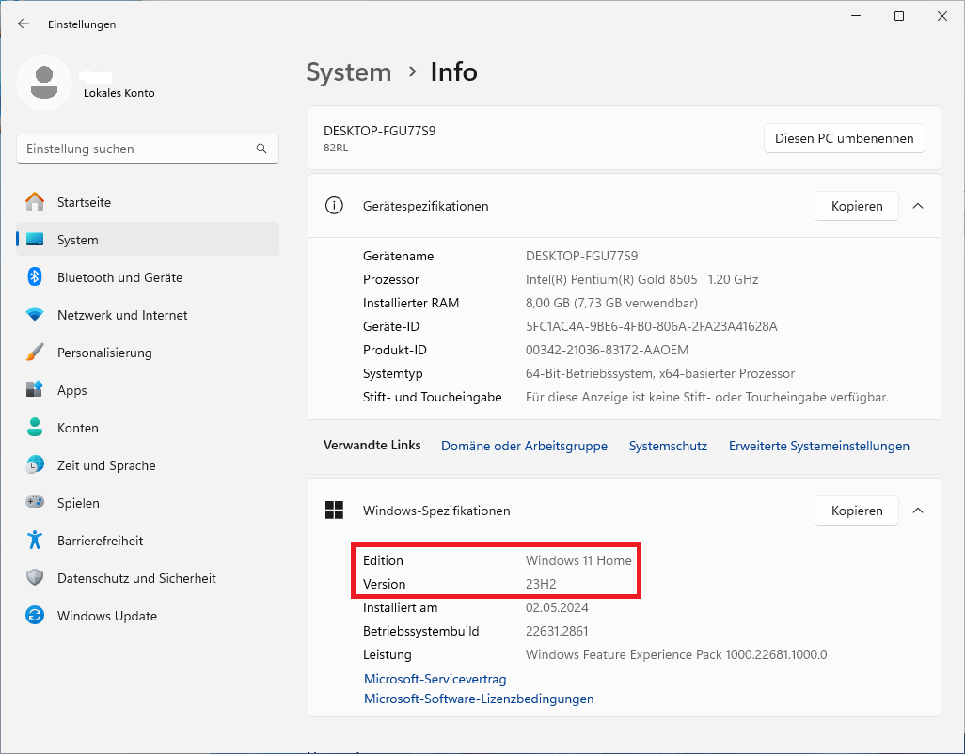Collapse the Windows-Spezifikationen section chevron
965x754 pixels.
[918, 511]
